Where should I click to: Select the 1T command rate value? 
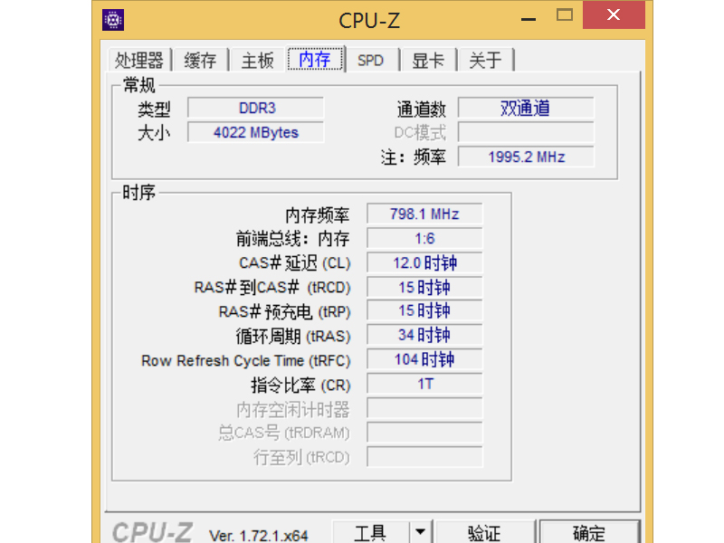coord(424,384)
